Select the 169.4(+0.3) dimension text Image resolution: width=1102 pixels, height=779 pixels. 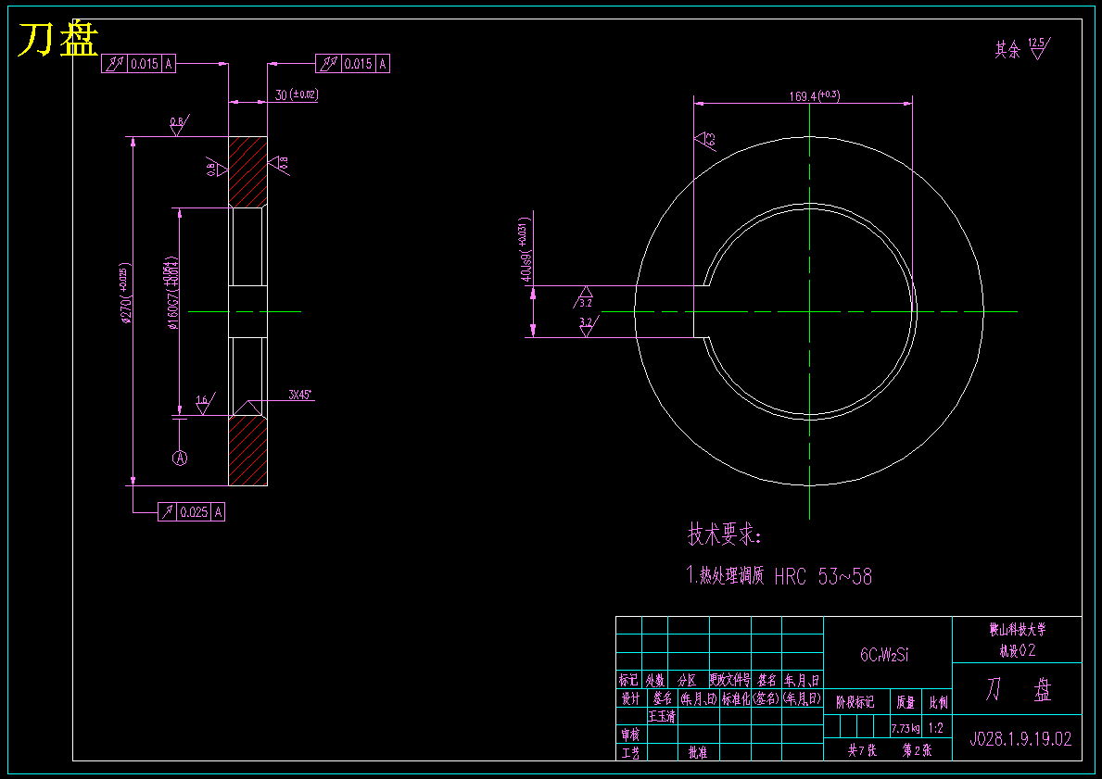(815, 96)
